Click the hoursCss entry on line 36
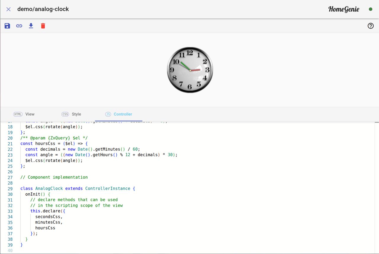Screen dimensions: 379x254 point(45,228)
